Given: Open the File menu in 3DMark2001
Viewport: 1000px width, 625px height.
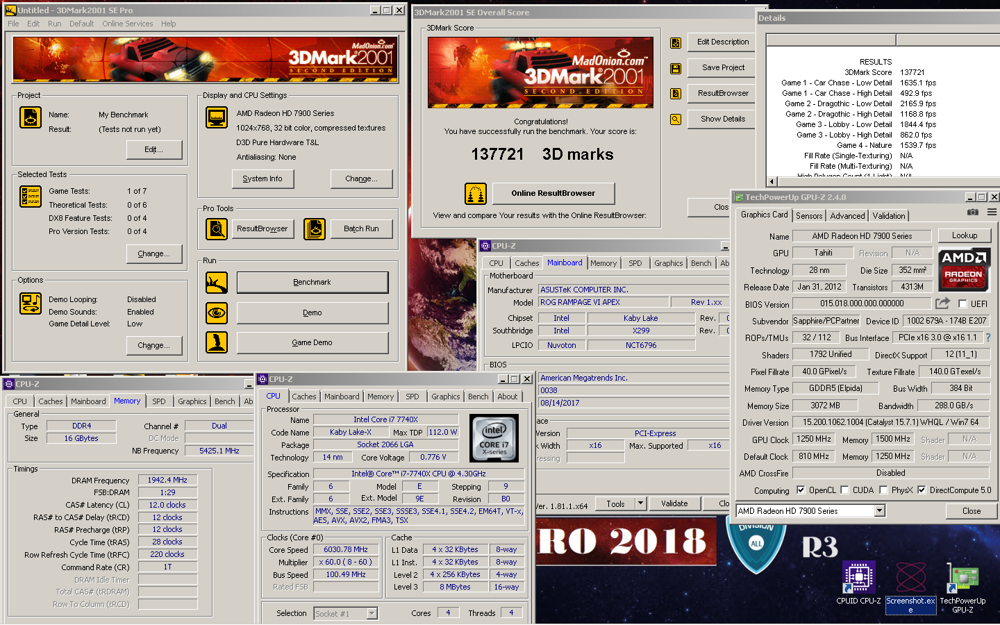Looking at the screenshot, I should (x=13, y=24).
